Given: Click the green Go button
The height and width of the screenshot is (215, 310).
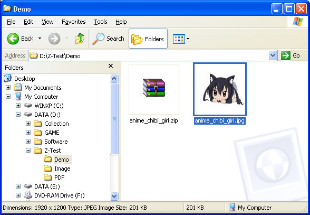Looking at the screenshot, I should tap(290, 55).
